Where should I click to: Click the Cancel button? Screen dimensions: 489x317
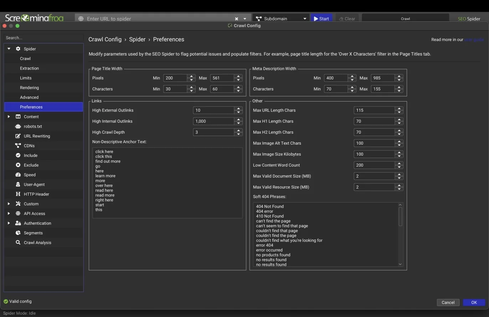pyautogui.click(x=448, y=302)
